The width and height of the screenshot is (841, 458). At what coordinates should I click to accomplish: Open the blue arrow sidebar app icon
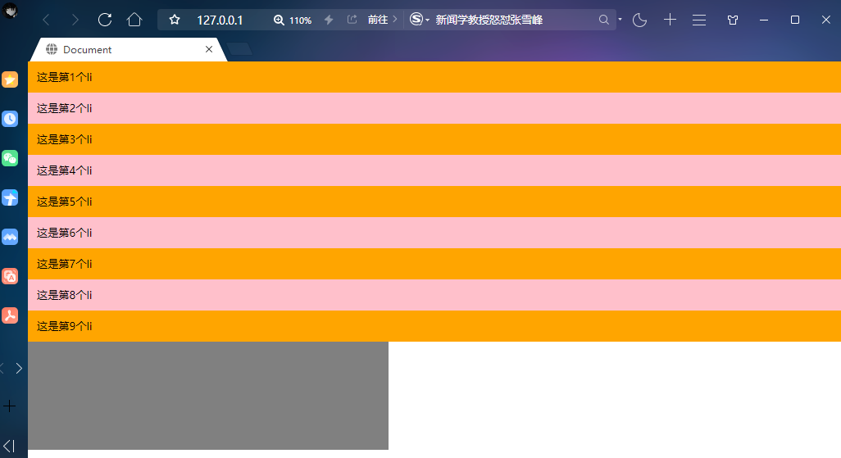[10, 198]
